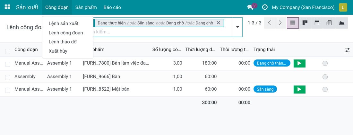Click 300:00 total duration value
This screenshot has width=353, height=135.
pos(209,103)
